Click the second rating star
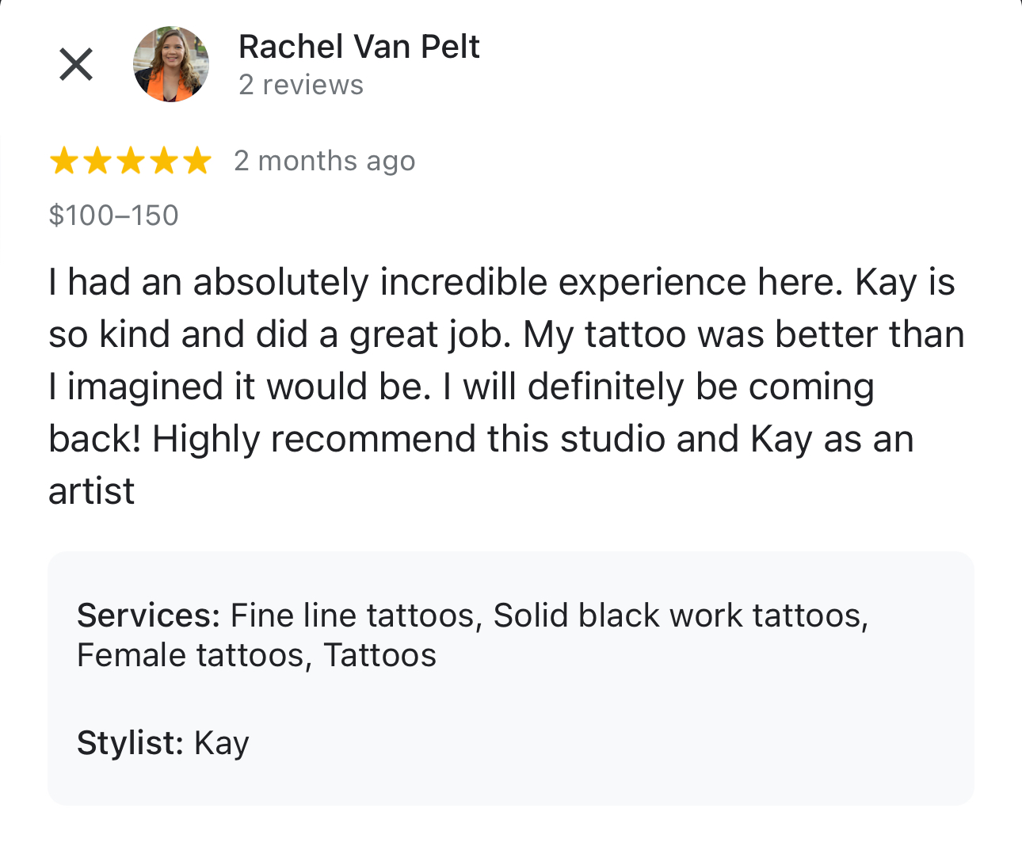Viewport: 1022px width, 850px height. coord(97,162)
